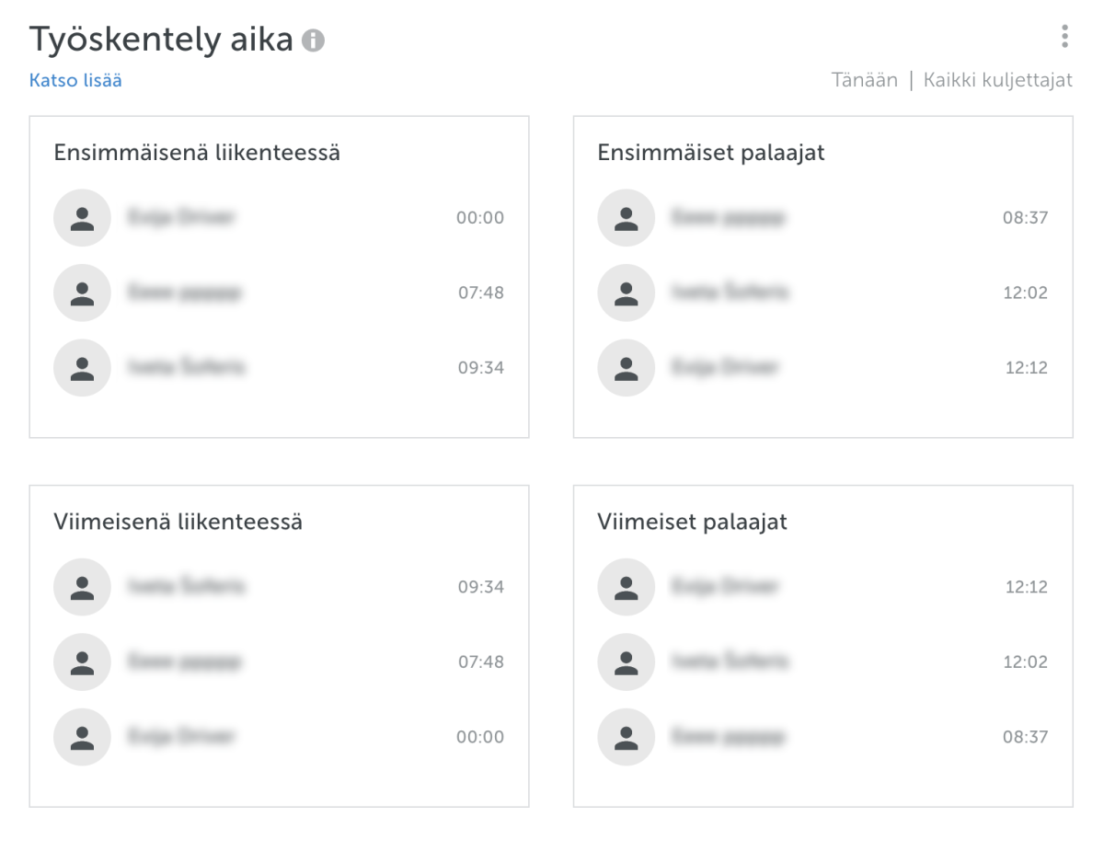Click the 09:34 time in Ensimmäisenä liikenteessä
The width and height of the screenshot is (1104, 851).
[x=480, y=368]
